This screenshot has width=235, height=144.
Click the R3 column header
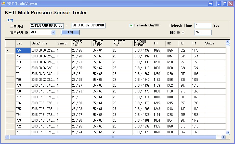pyautogui.click(x=185, y=43)
